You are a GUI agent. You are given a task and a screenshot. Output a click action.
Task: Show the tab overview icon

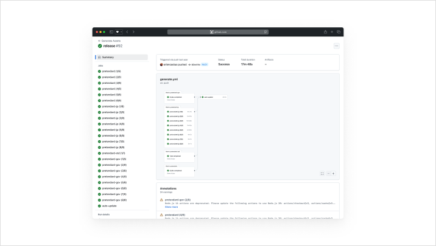[339, 32]
